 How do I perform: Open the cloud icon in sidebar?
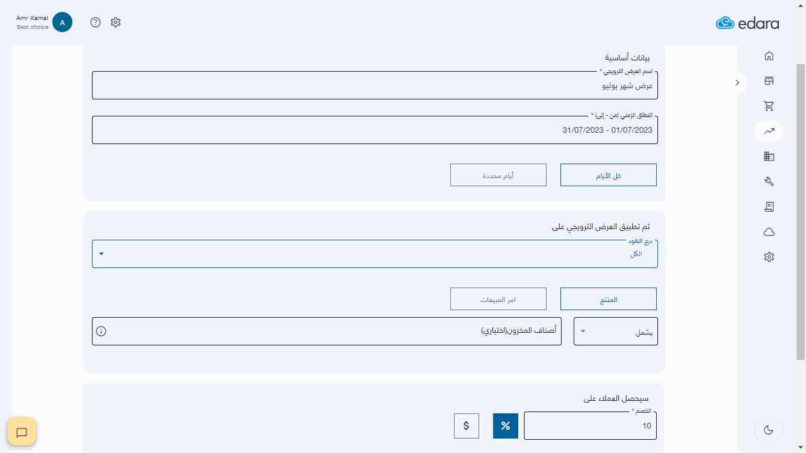pos(768,232)
